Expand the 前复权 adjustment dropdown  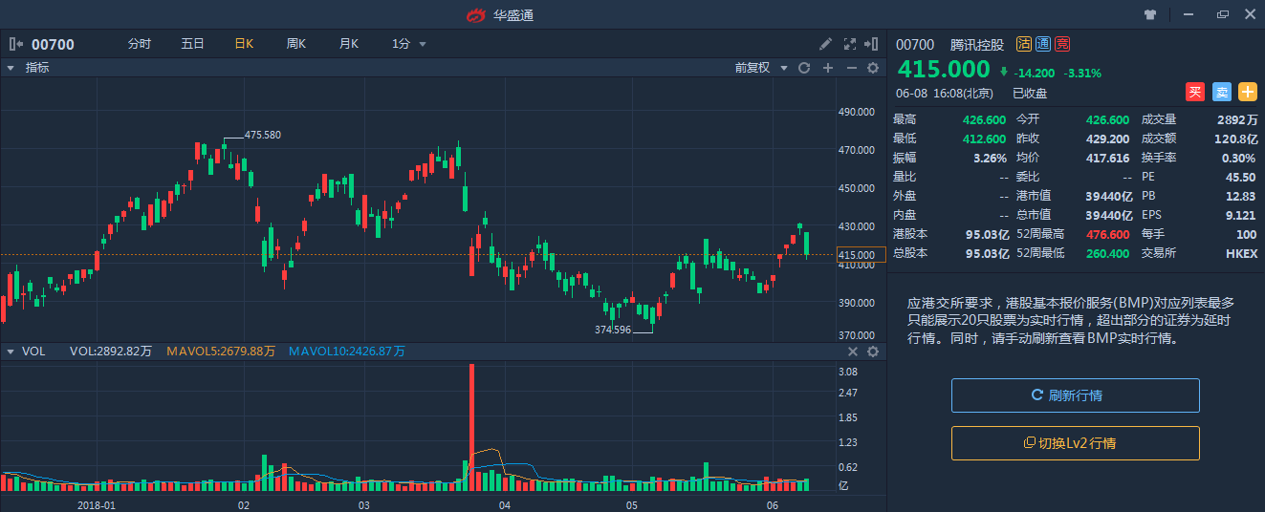(784, 68)
